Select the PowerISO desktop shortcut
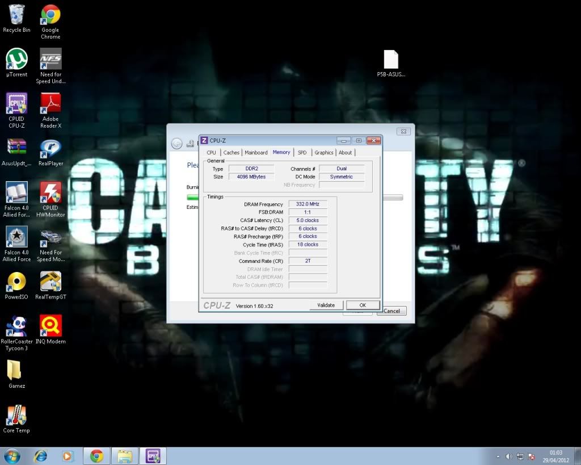The image size is (581, 465). pyautogui.click(x=16, y=286)
